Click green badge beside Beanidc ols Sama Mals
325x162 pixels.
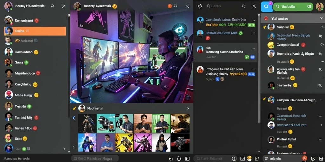(241, 33)
